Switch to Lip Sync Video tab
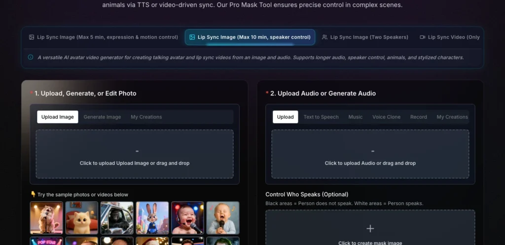This screenshot has width=505, height=245. pyautogui.click(x=450, y=37)
